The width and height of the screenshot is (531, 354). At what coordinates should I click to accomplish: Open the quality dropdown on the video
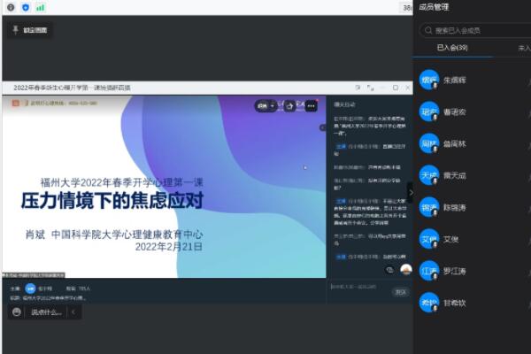click(x=265, y=106)
